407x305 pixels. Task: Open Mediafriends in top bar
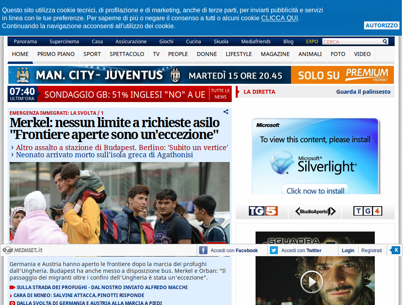coord(256,41)
